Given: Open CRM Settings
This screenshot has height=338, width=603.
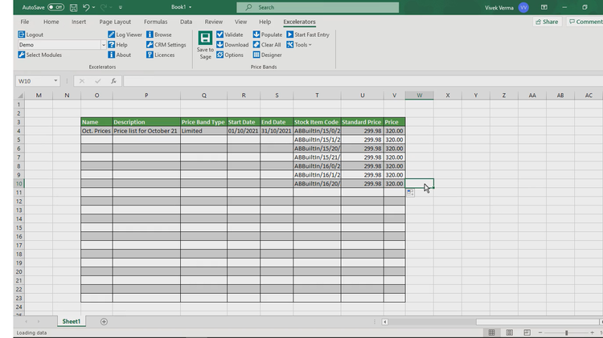Looking at the screenshot, I should (x=166, y=44).
